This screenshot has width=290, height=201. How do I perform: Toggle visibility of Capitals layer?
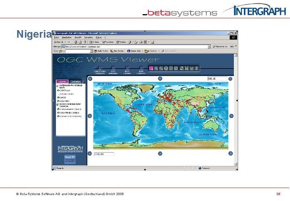[58, 90]
